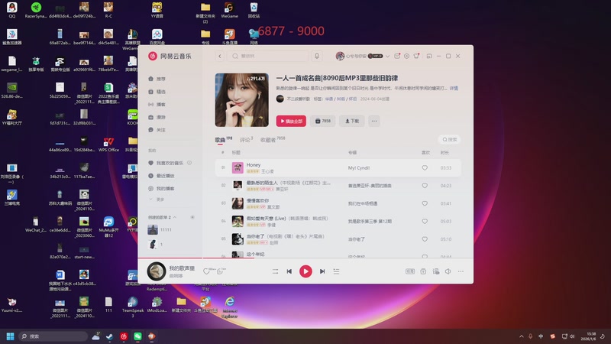This screenshot has width=611, height=344.
Task: Open Internet Explorer desktop icon
Action: [230, 307]
